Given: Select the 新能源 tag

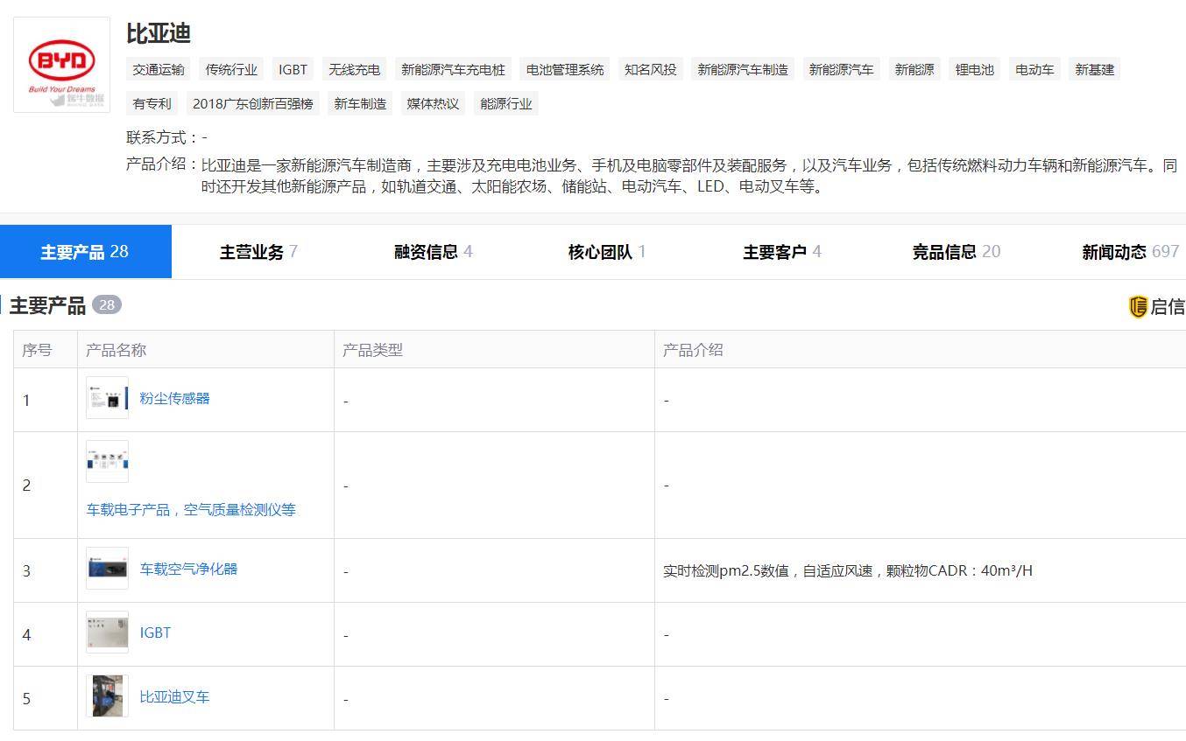Looking at the screenshot, I should [x=914, y=69].
